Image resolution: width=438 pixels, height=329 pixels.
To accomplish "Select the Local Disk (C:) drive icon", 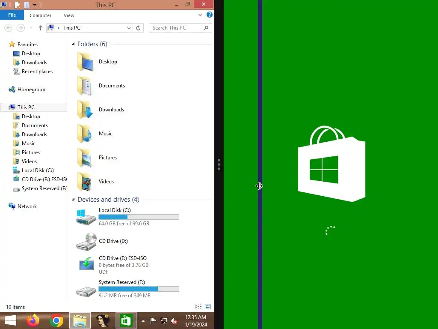I will (x=86, y=217).
